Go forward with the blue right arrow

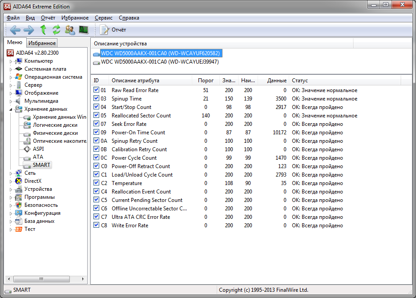[x=29, y=30]
